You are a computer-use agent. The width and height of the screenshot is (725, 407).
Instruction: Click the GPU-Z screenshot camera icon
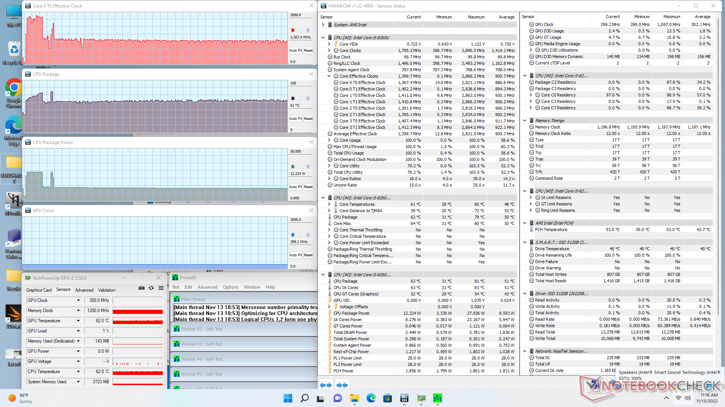[141, 288]
